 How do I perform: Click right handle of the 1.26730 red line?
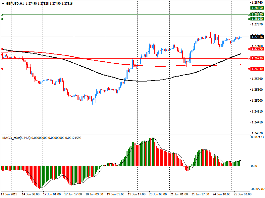coord(249,59)
